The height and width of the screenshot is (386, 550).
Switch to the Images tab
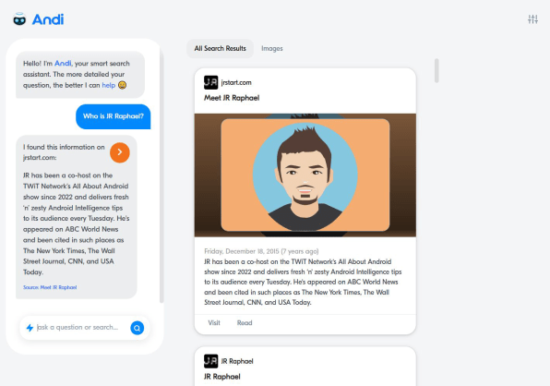pyautogui.click(x=272, y=48)
